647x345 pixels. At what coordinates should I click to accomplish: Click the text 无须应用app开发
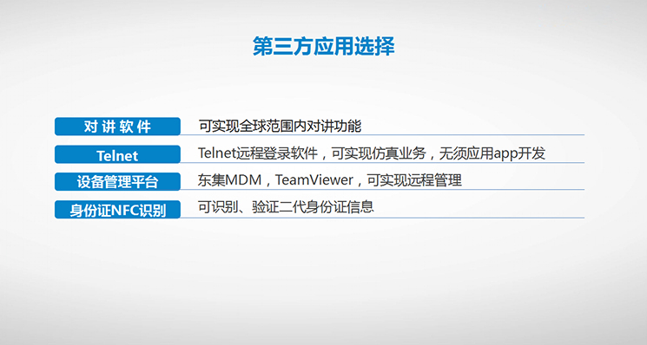492,153
